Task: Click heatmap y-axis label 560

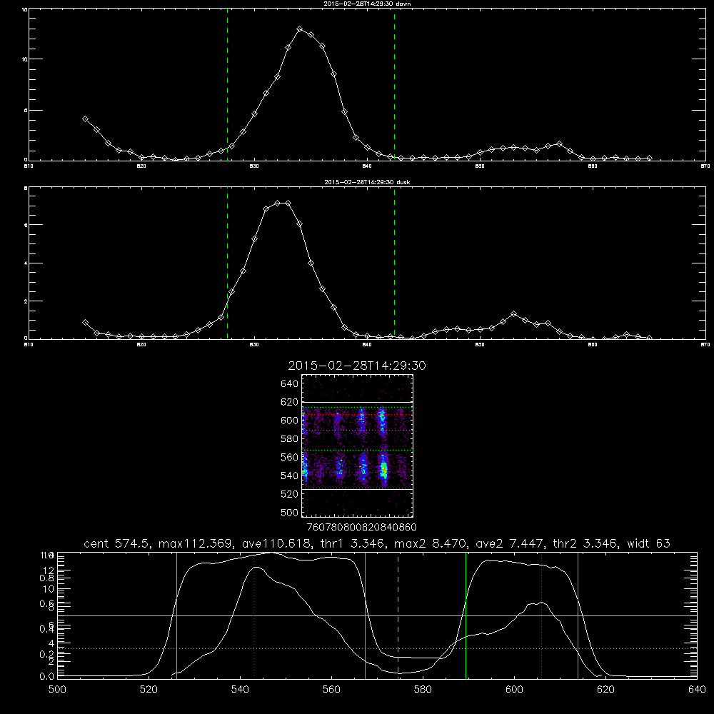Action: [x=290, y=457]
